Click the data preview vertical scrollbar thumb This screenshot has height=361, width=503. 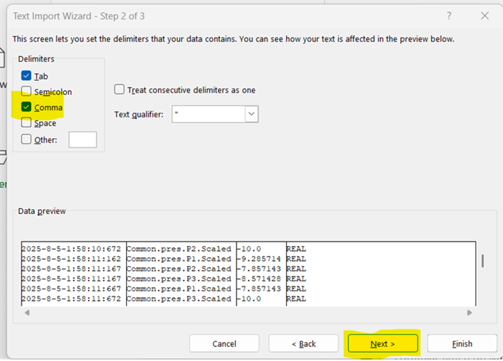point(483,261)
